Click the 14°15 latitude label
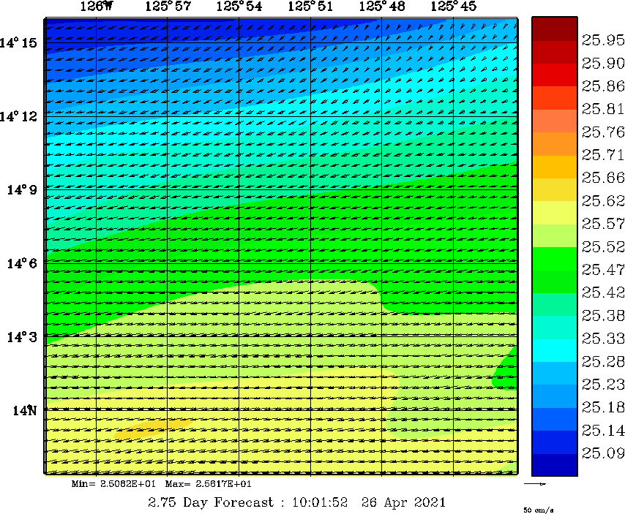Screen dimensions: 625x514 (18, 42)
